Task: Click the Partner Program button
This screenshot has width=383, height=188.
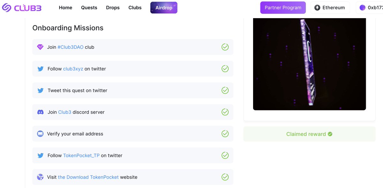Action: 283,8
